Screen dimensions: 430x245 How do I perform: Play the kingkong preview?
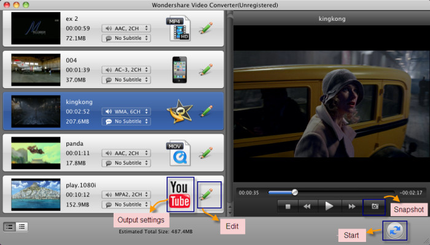[329, 206]
